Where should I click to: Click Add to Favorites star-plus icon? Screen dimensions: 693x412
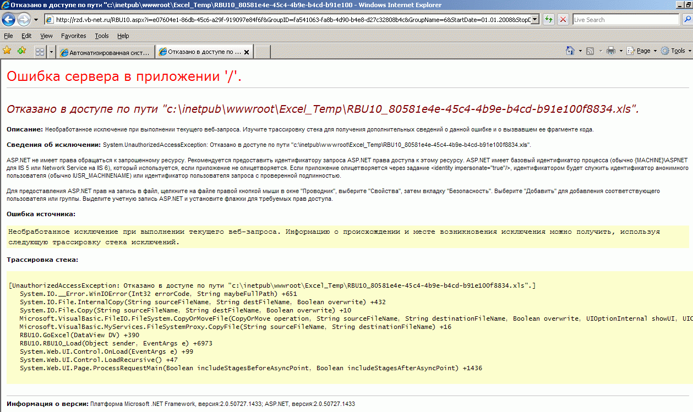[21, 51]
